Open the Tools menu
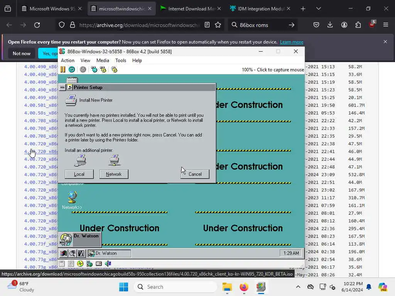 (x=121, y=61)
